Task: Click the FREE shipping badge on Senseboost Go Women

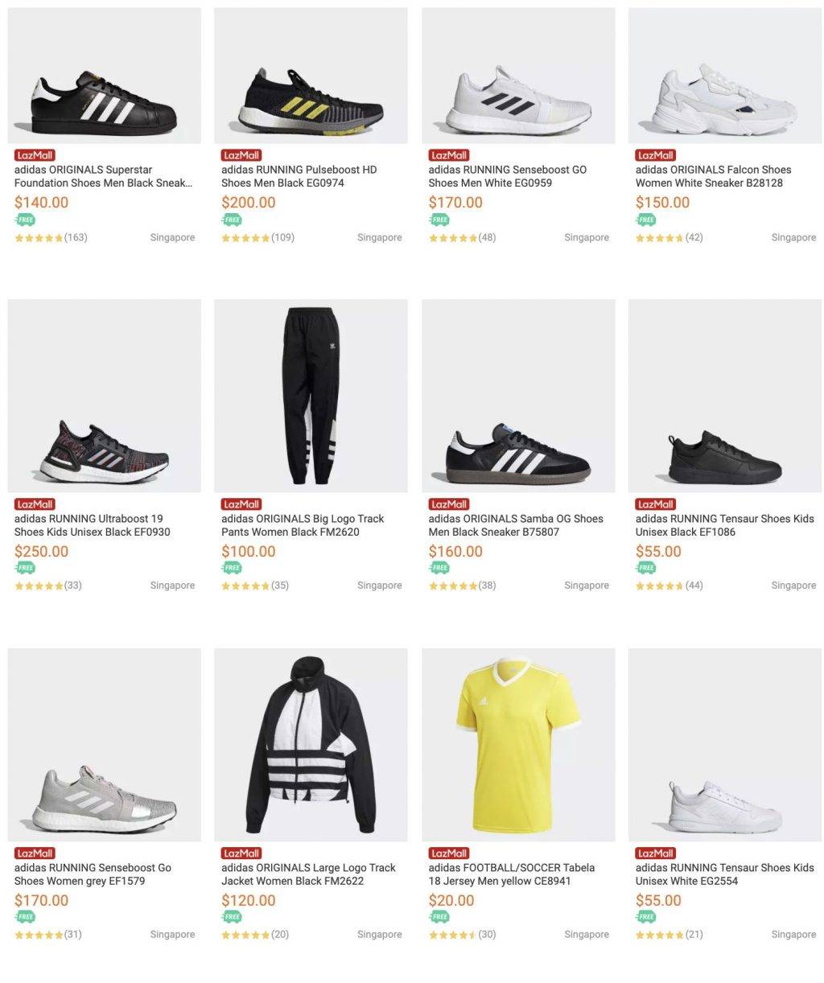Action: click(x=24, y=917)
